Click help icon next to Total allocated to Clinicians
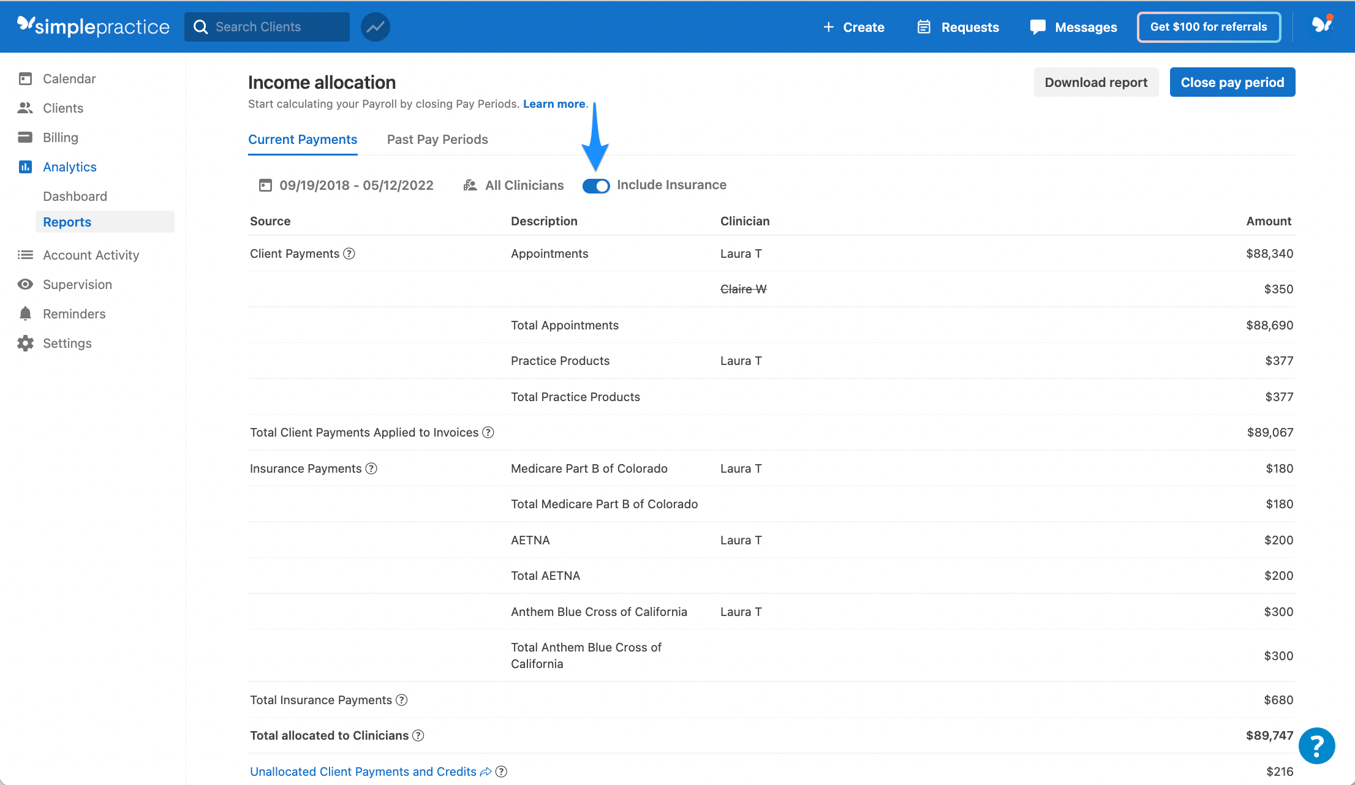1355x785 pixels. coord(418,735)
